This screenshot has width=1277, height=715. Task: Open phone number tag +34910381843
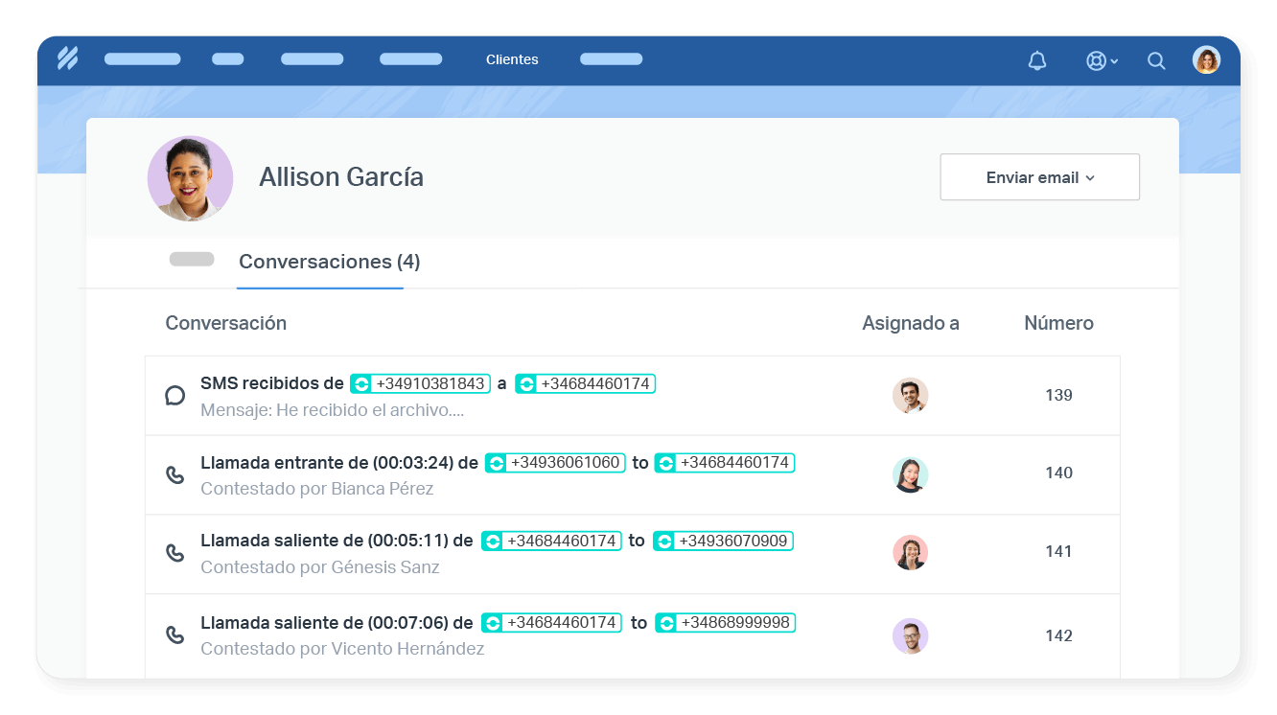pos(419,382)
